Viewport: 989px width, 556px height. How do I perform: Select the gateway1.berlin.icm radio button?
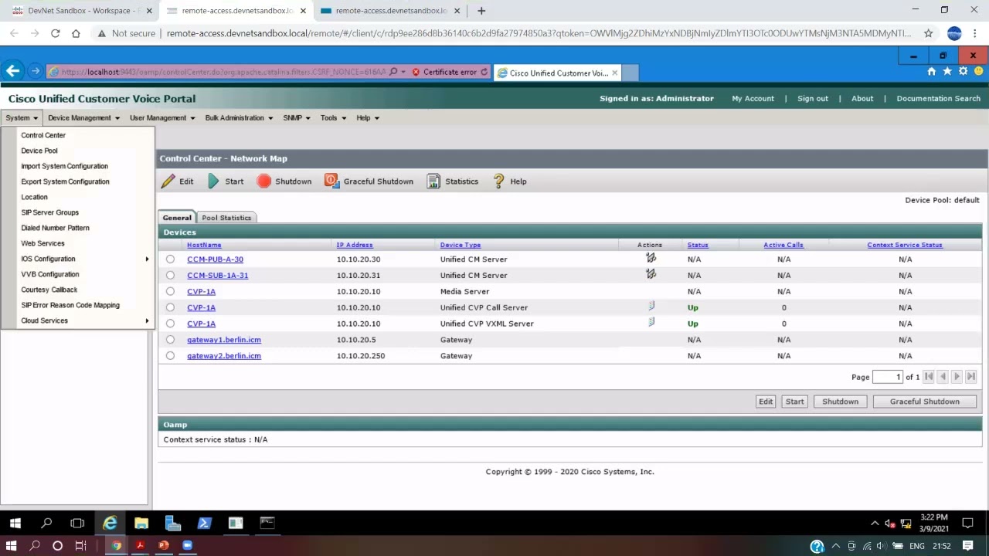pos(170,340)
